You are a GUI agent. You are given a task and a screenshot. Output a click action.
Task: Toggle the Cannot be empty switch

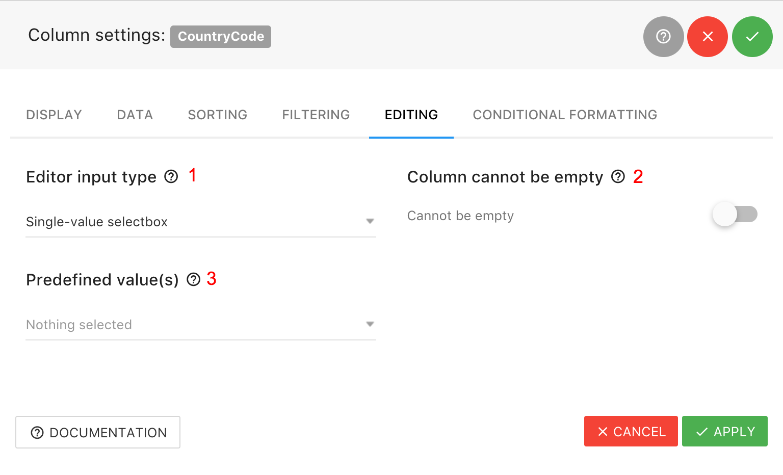point(735,215)
